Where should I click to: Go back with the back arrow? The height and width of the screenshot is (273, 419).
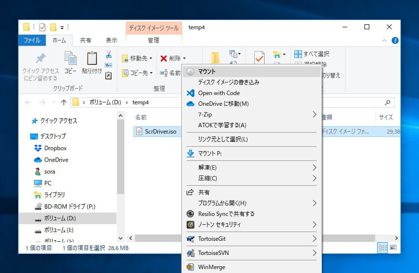pos(28,102)
